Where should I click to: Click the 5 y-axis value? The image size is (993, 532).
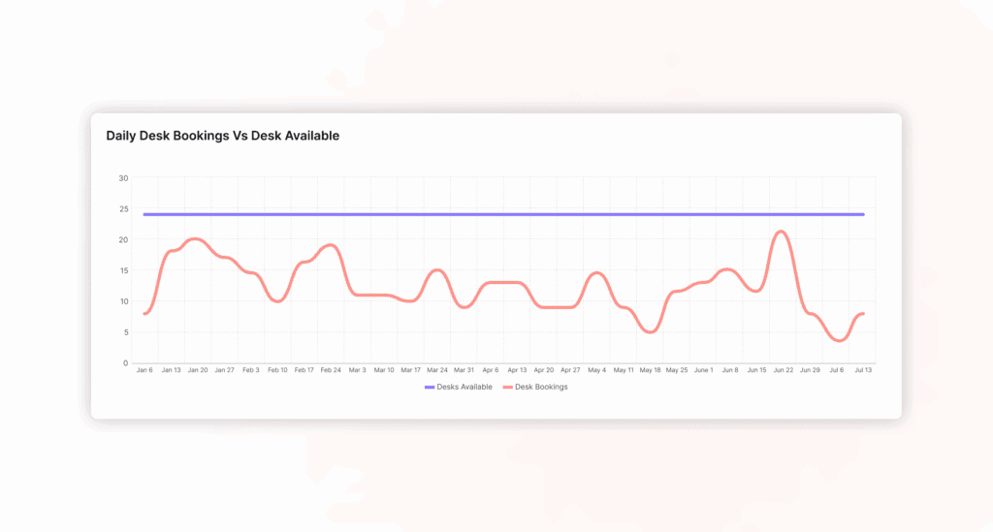click(x=125, y=332)
